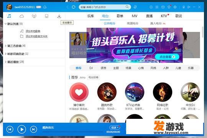Collapse the 默认列表 list
The height and width of the screenshot is (138, 207).
[6, 24]
